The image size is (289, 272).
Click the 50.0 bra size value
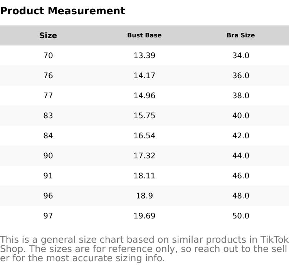(x=241, y=216)
